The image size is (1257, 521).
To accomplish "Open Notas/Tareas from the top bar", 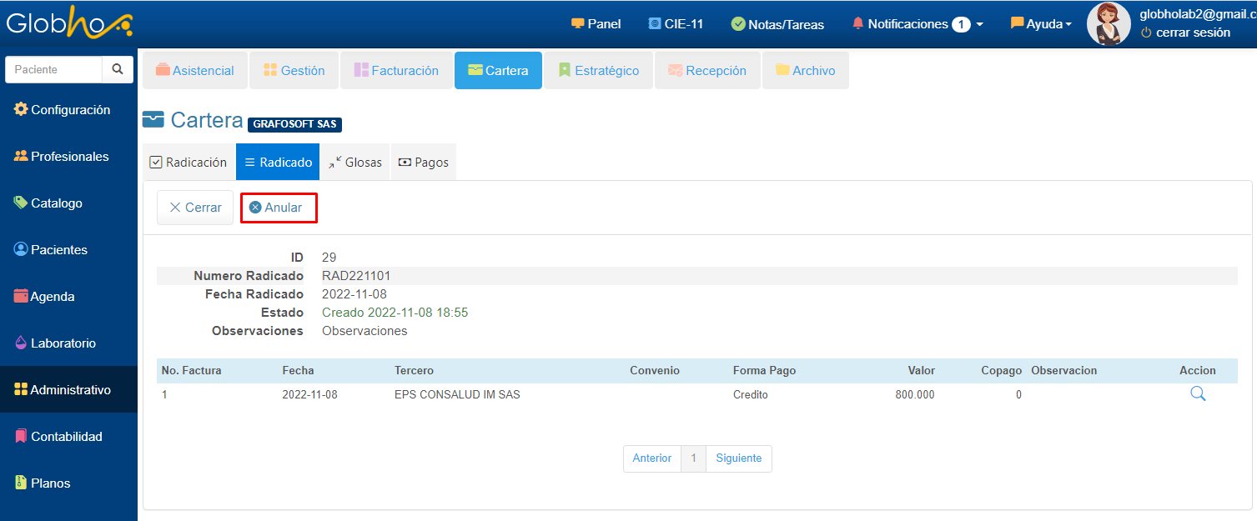I will click(777, 24).
